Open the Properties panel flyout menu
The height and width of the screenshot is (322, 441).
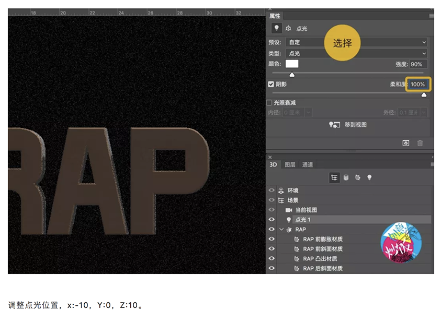point(432,16)
